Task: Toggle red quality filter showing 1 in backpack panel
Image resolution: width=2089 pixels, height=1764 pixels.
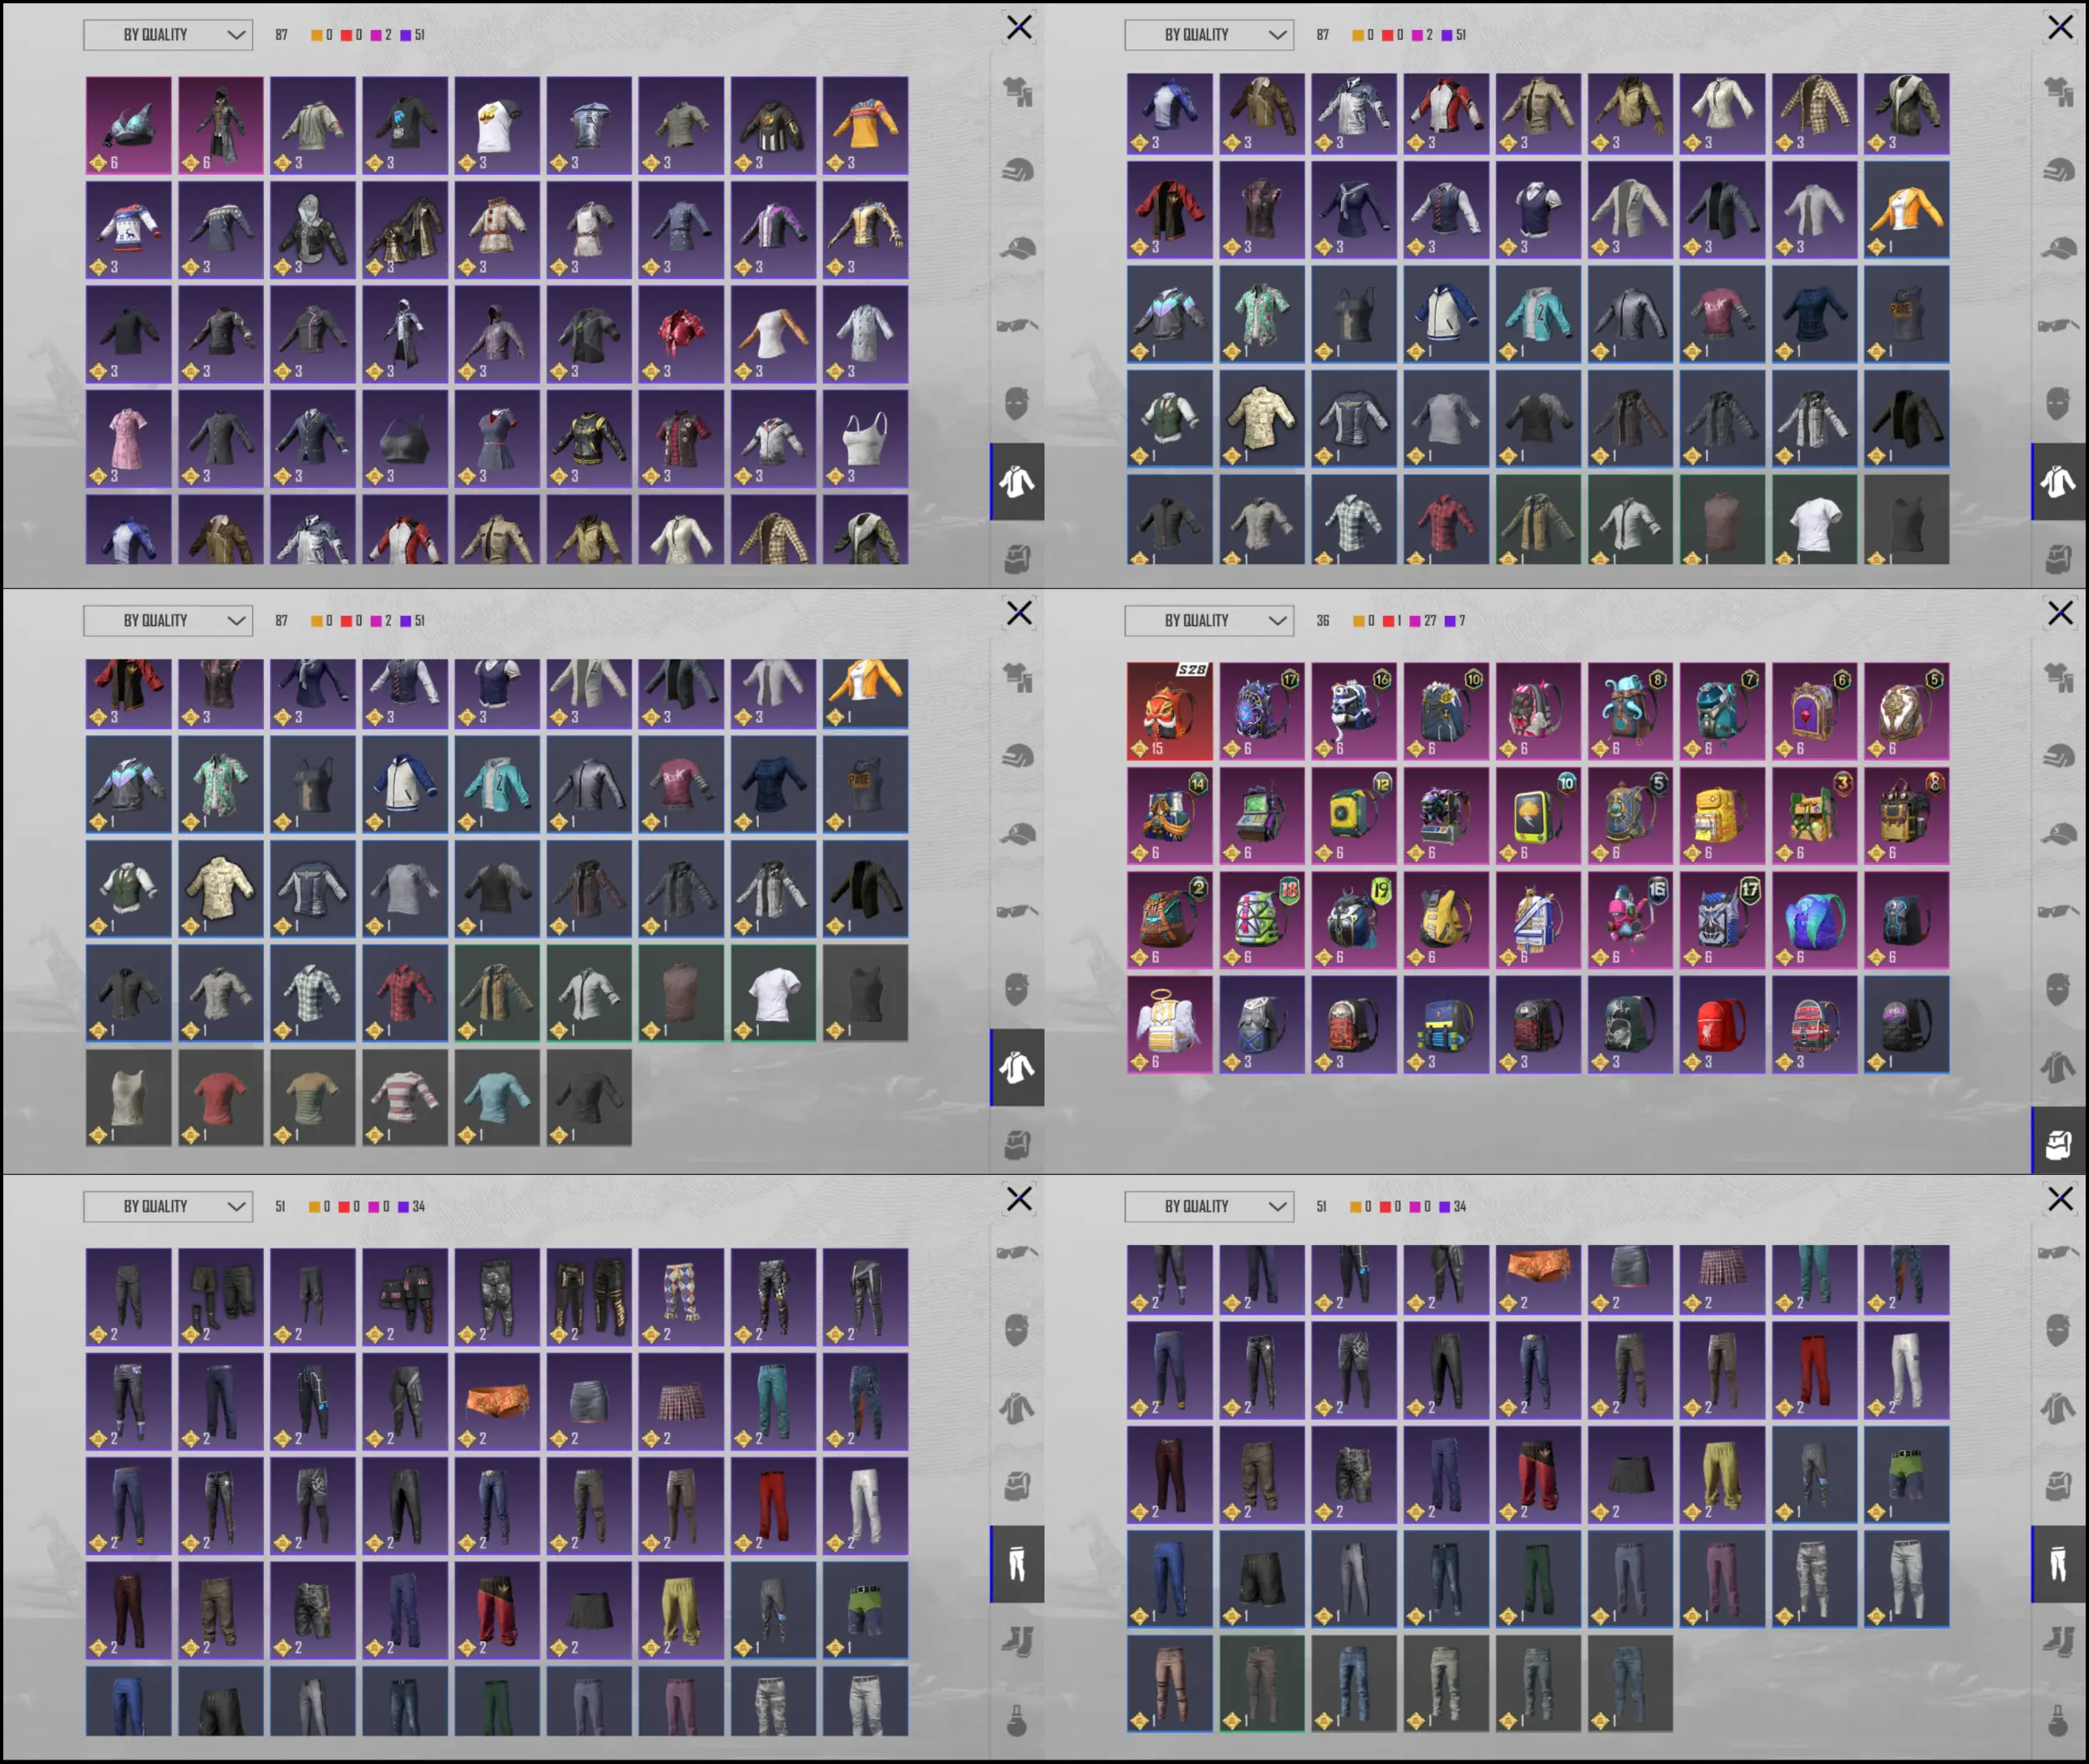Action: [1391, 621]
